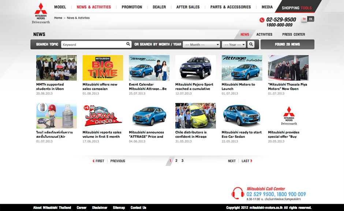Image resolution: width=344 pixels, height=211 pixels.
Task: Open the Month dropdown
Action: coord(201,45)
